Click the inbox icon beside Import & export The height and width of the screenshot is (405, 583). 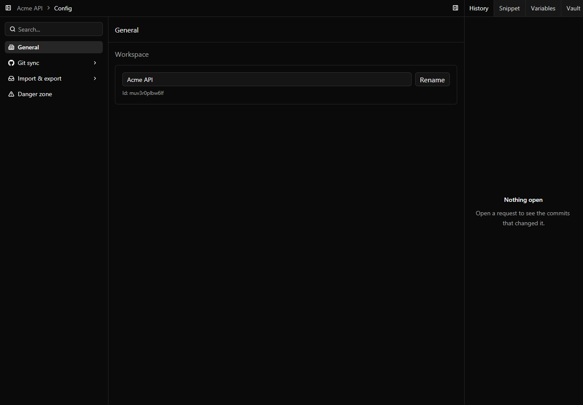point(12,78)
